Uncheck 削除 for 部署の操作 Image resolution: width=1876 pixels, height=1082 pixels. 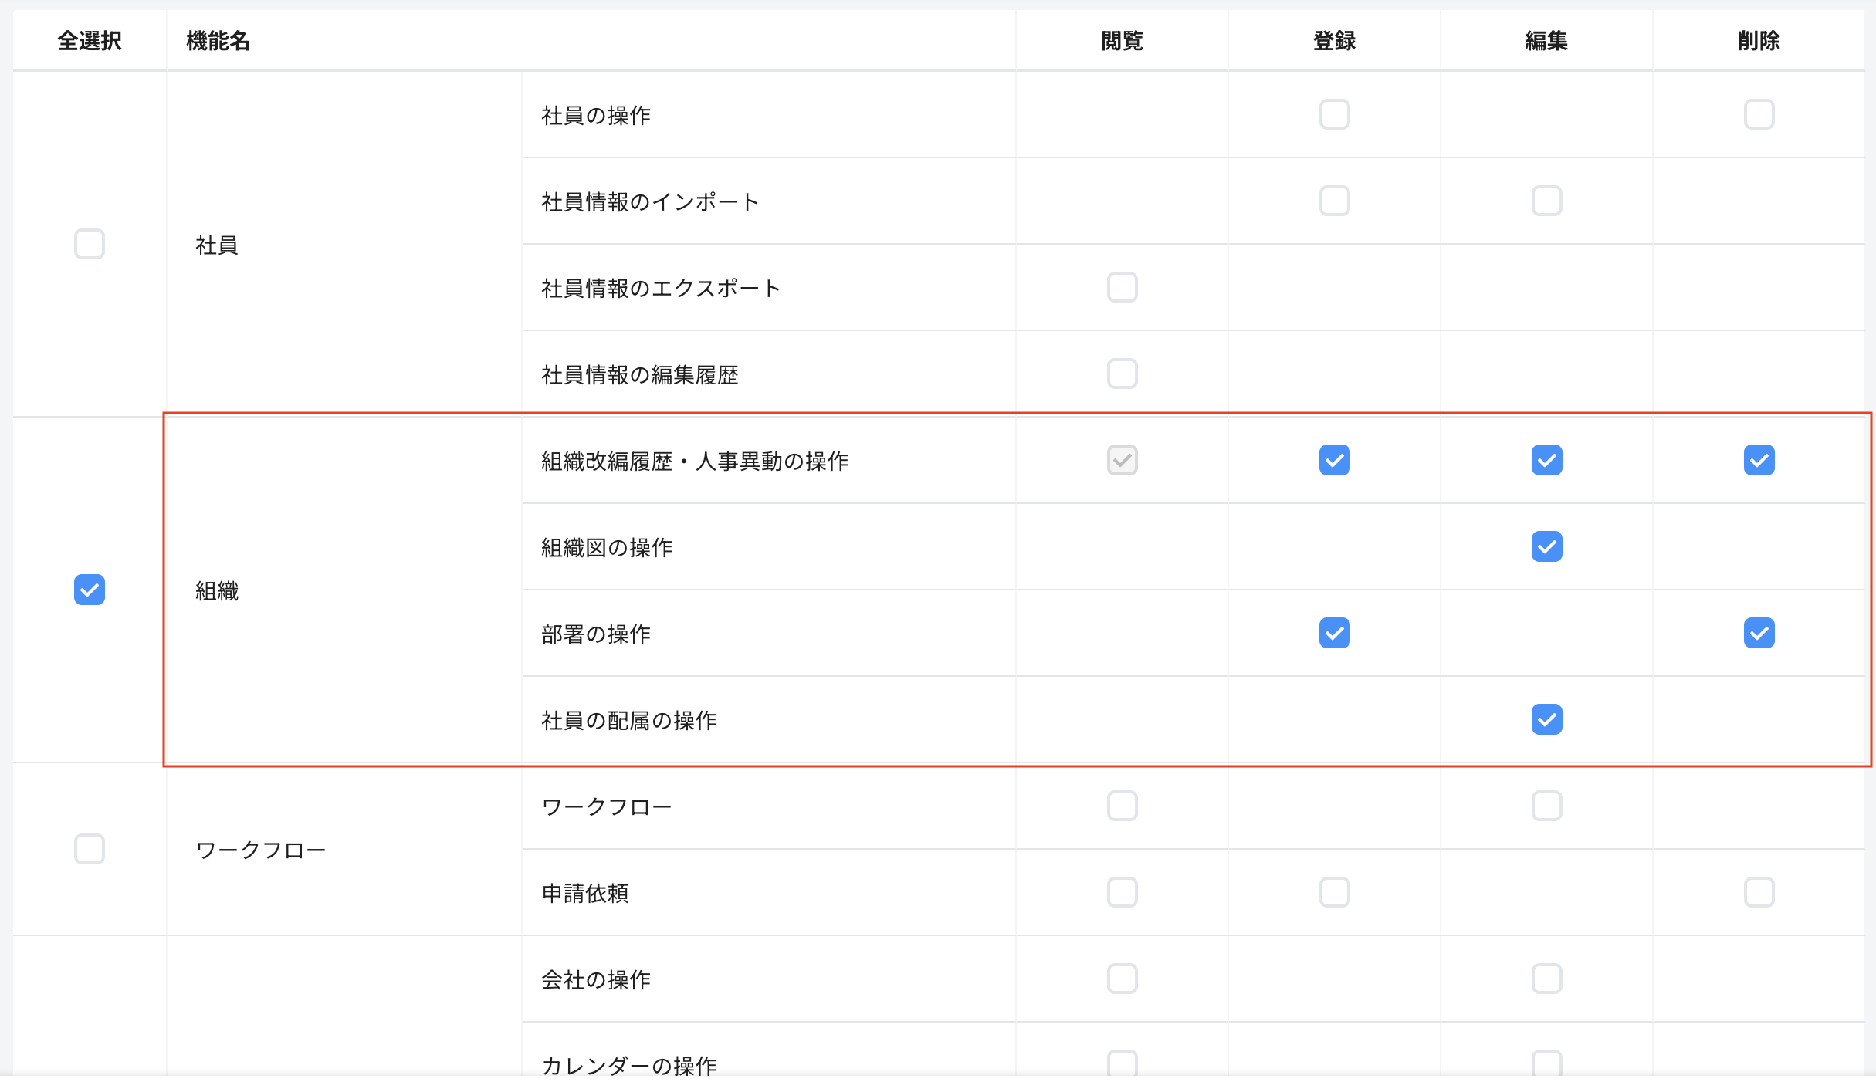[x=1759, y=633]
